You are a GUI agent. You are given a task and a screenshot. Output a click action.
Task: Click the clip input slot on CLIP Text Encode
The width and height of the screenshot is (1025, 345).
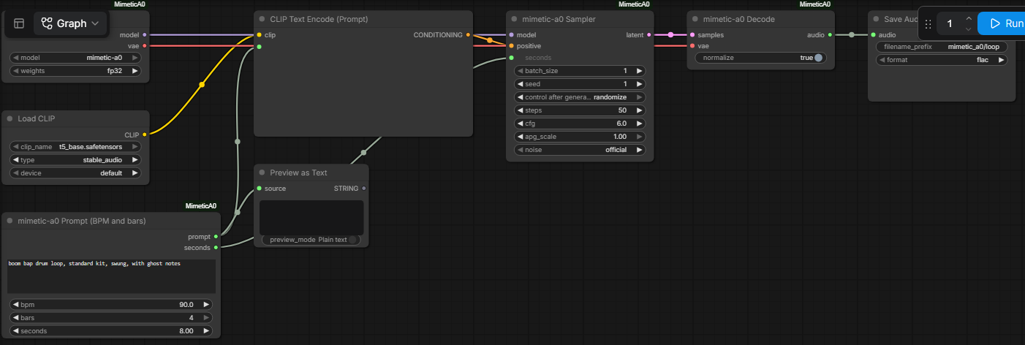(259, 34)
